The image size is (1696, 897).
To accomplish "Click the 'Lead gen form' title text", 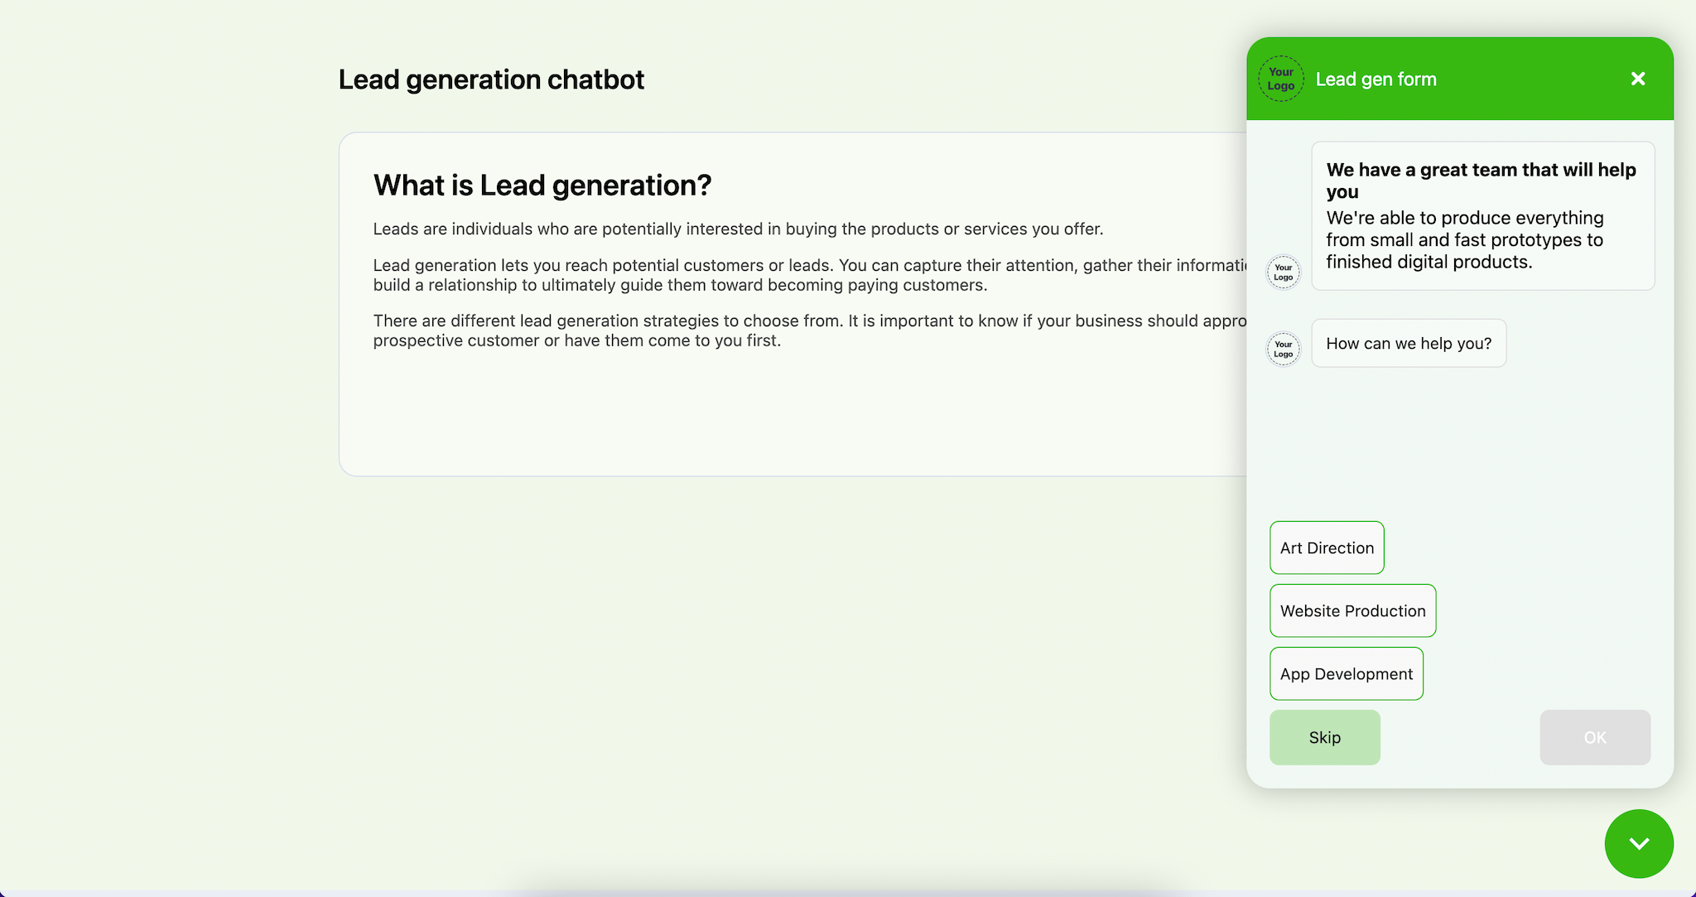I will [1376, 79].
